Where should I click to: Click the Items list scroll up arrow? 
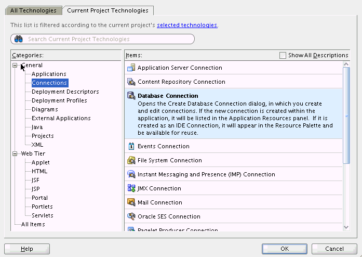(x=346, y=64)
